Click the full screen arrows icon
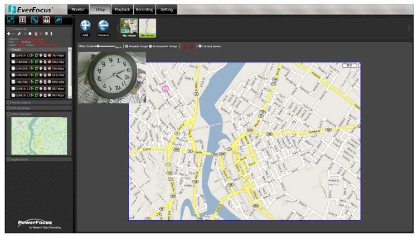 click(x=11, y=19)
